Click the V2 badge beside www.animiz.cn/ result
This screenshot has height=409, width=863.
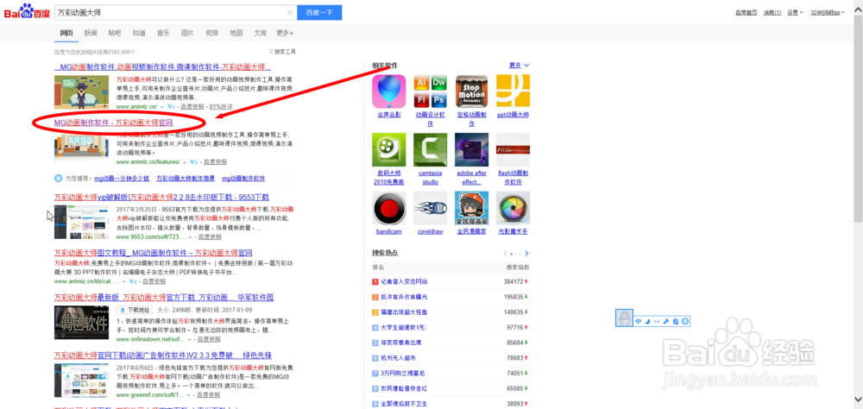171,106
